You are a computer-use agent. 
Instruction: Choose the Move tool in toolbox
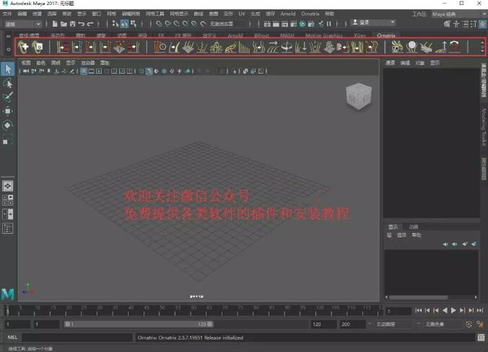pos(8,111)
